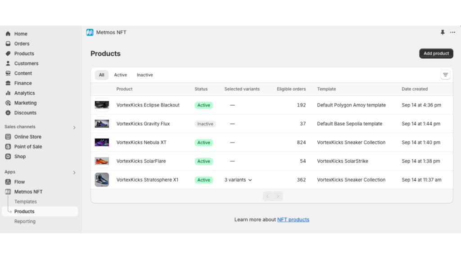
Task: Open Orders via its inbox icon
Action: [8, 44]
